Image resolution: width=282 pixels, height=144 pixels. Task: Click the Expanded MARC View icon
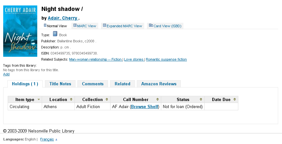104,26
